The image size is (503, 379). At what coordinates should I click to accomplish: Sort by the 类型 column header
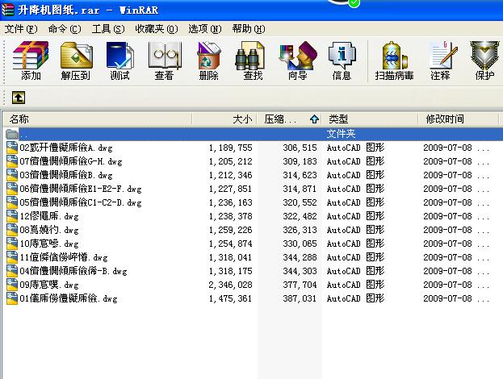370,119
